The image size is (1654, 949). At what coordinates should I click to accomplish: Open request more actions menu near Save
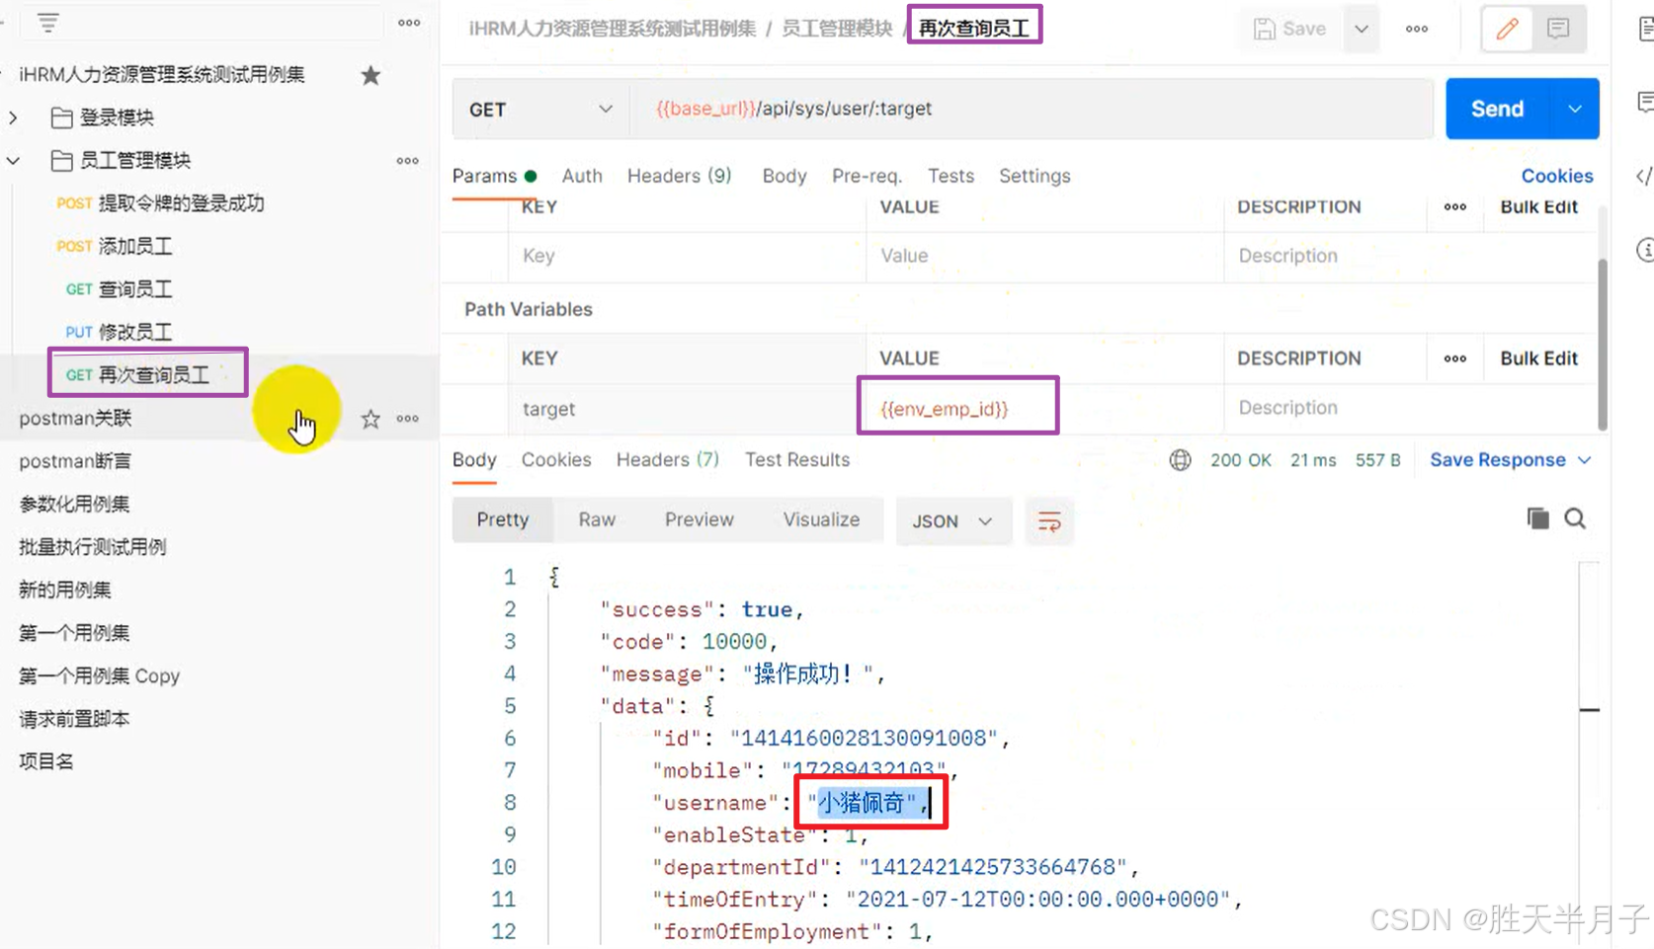click(x=1417, y=29)
